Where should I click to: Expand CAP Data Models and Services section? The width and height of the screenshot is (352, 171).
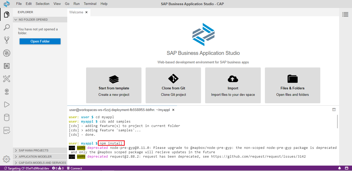click(x=40, y=163)
